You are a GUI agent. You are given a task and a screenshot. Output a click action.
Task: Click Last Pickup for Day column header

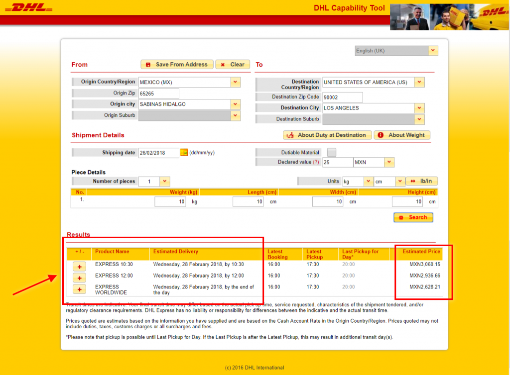click(361, 254)
